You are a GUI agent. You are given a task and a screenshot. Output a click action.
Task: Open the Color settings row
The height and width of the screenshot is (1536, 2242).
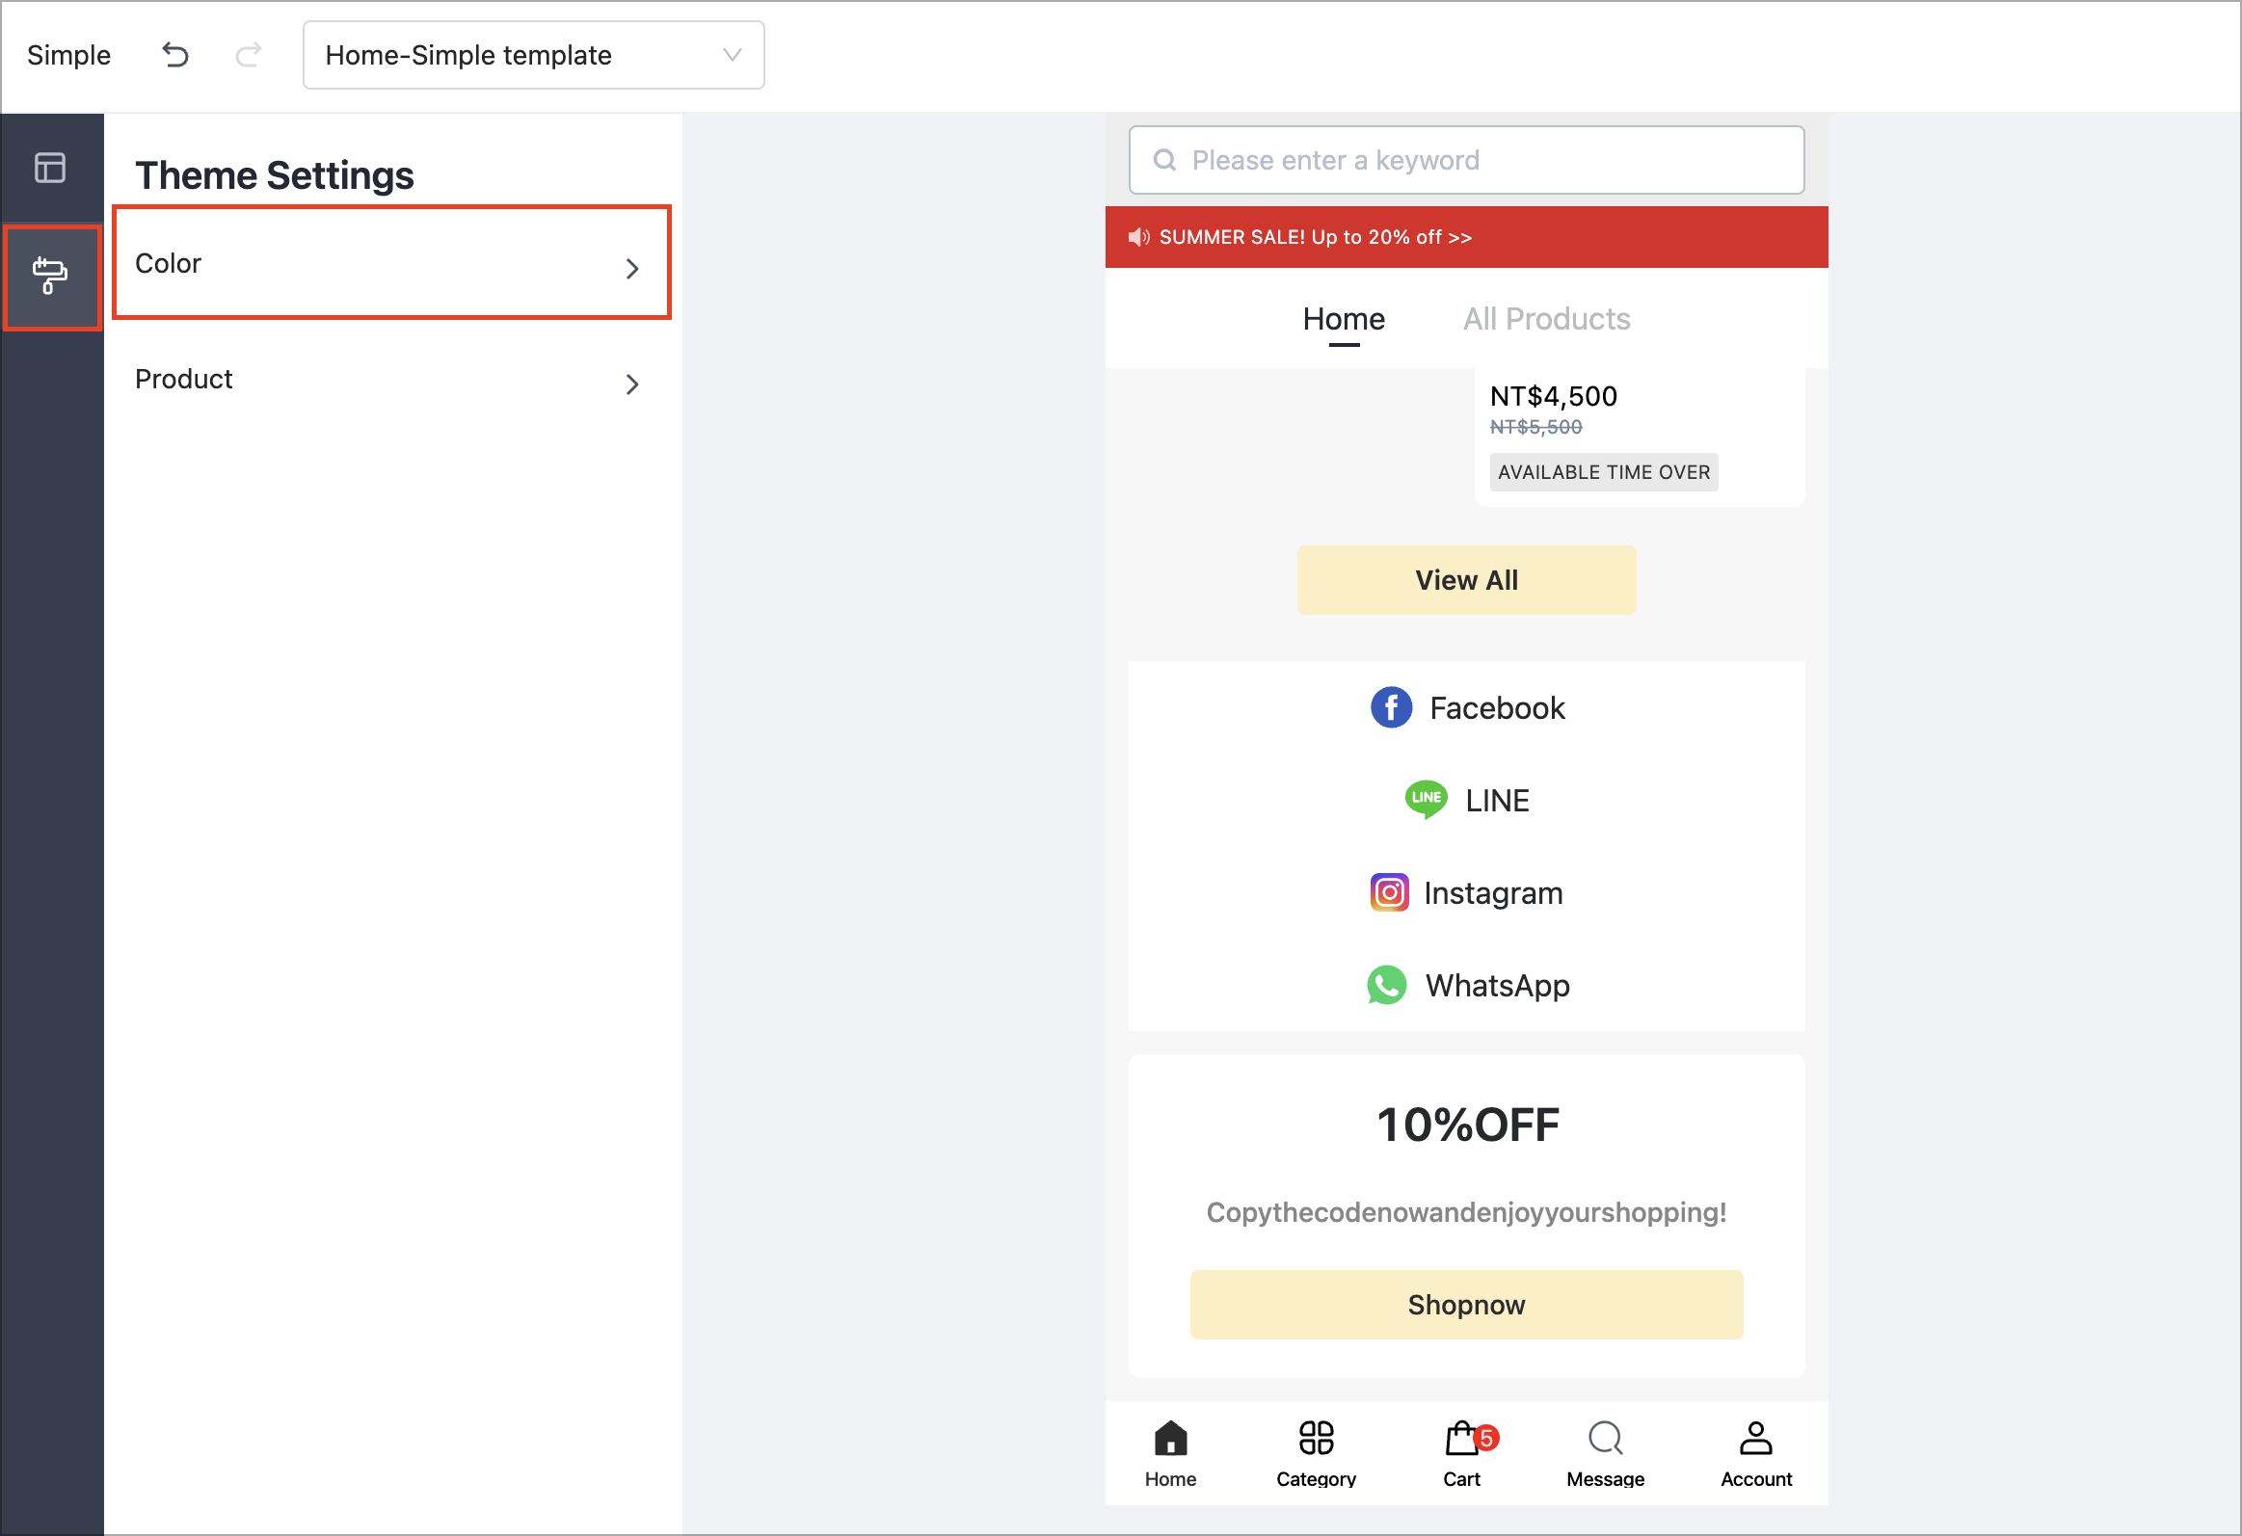391,262
